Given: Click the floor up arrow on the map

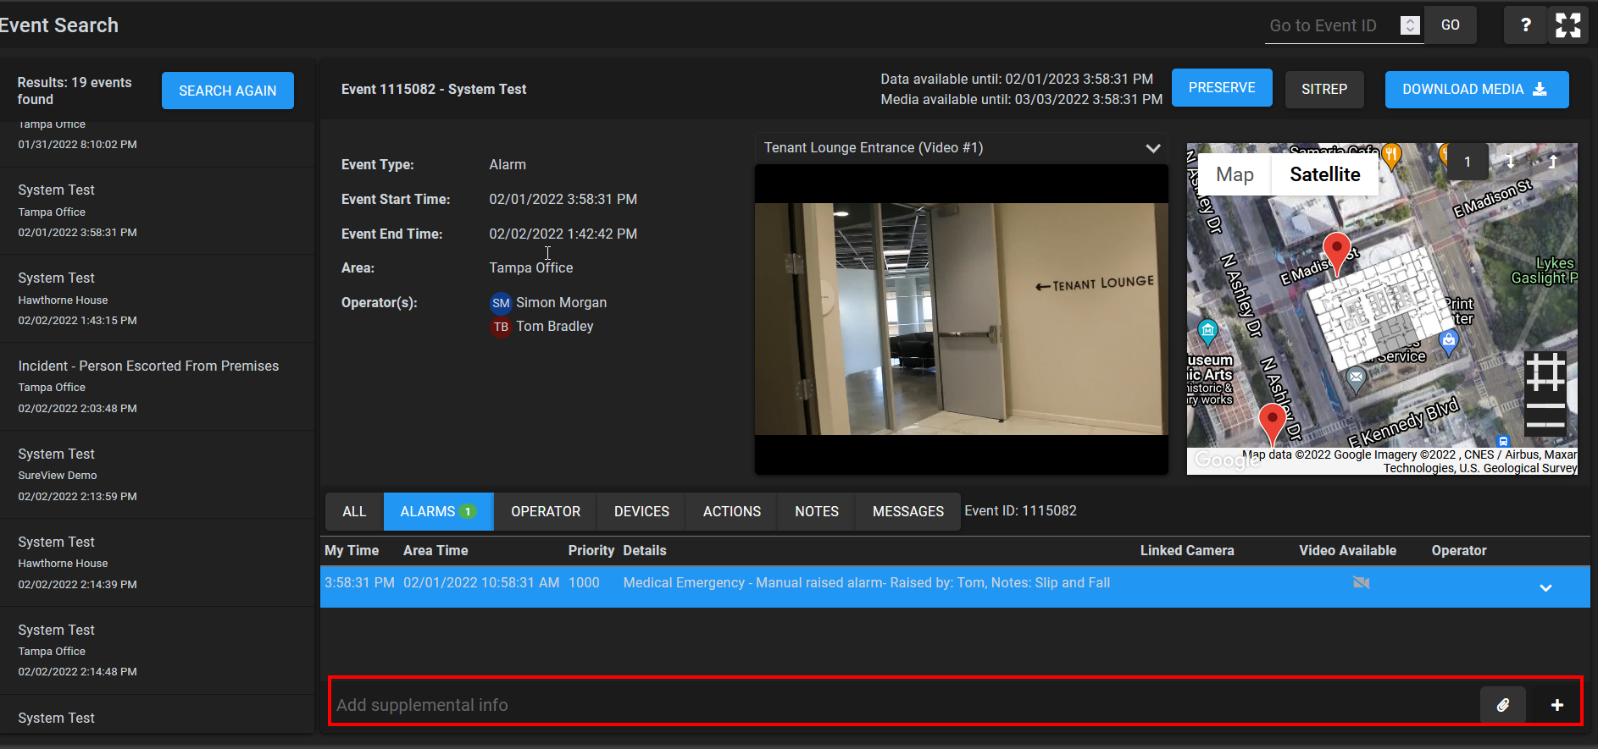Looking at the screenshot, I should pos(1553,162).
